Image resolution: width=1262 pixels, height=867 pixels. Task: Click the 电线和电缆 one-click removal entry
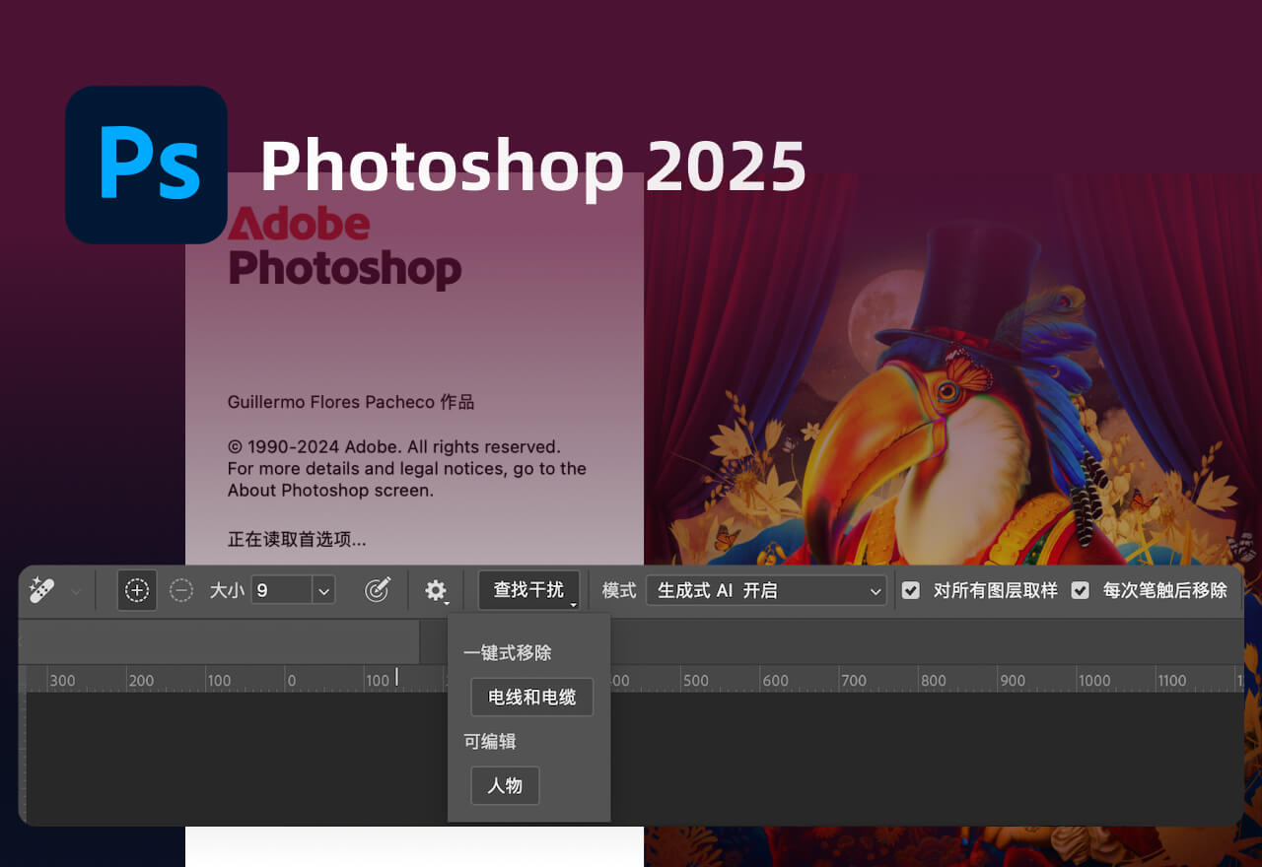[531, 697]
